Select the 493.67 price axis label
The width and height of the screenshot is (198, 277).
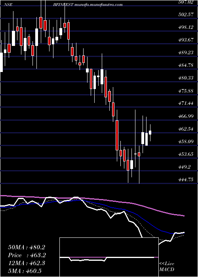(185, 40)
